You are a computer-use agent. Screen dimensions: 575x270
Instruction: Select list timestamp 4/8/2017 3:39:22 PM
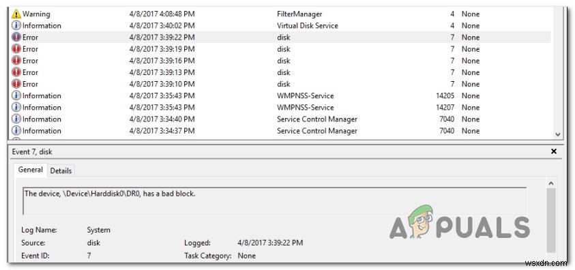click(162, 37)
